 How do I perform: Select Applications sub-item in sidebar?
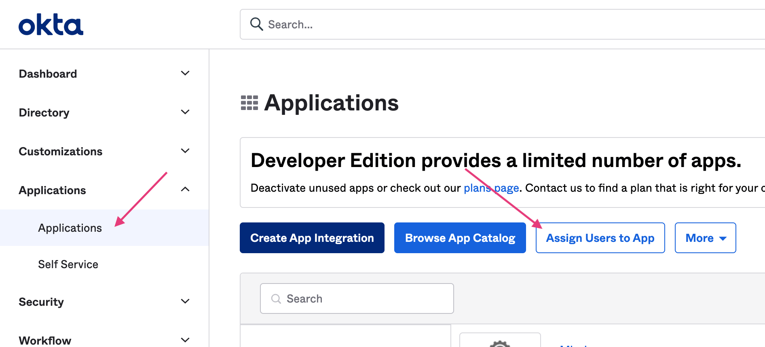pos(70,228)
